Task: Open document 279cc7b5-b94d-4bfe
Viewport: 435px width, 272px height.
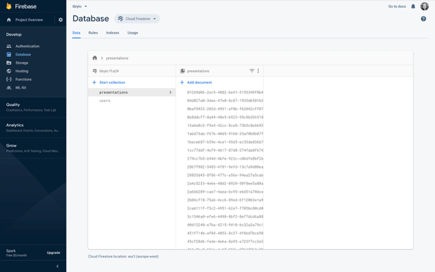Action: coord(225,158)
